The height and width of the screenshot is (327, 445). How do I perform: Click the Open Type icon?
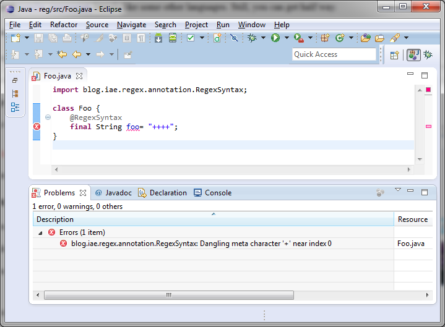point(366,38)
